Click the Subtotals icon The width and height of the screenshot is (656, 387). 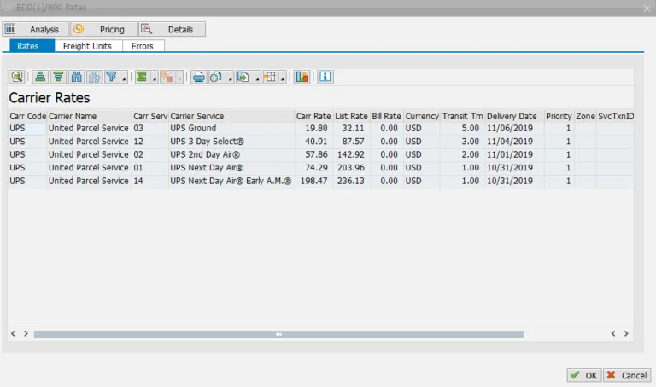coord(167,77)
